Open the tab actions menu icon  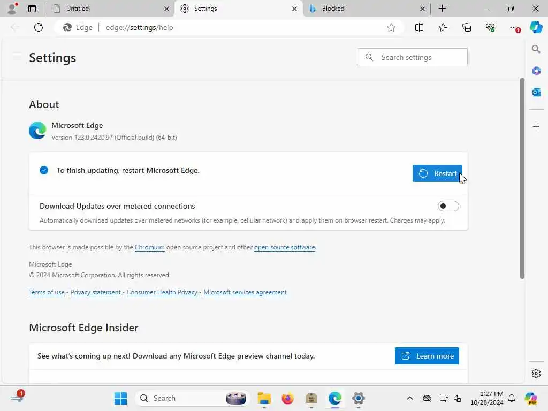click(32, 9)
